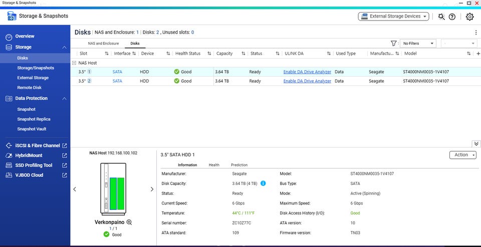Click the green check under Verkonpaino
Image resolution: width=481 pixels, height=247 pixels.
coord(106,234)
